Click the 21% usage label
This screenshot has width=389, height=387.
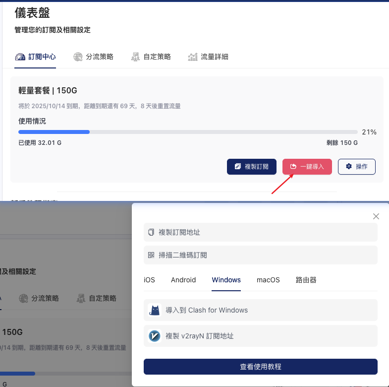click(369, 132)
